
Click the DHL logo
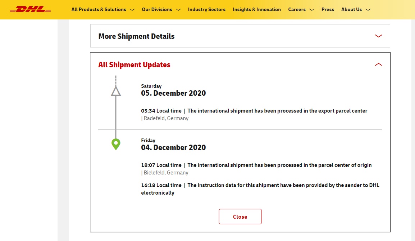coord(30,9)
